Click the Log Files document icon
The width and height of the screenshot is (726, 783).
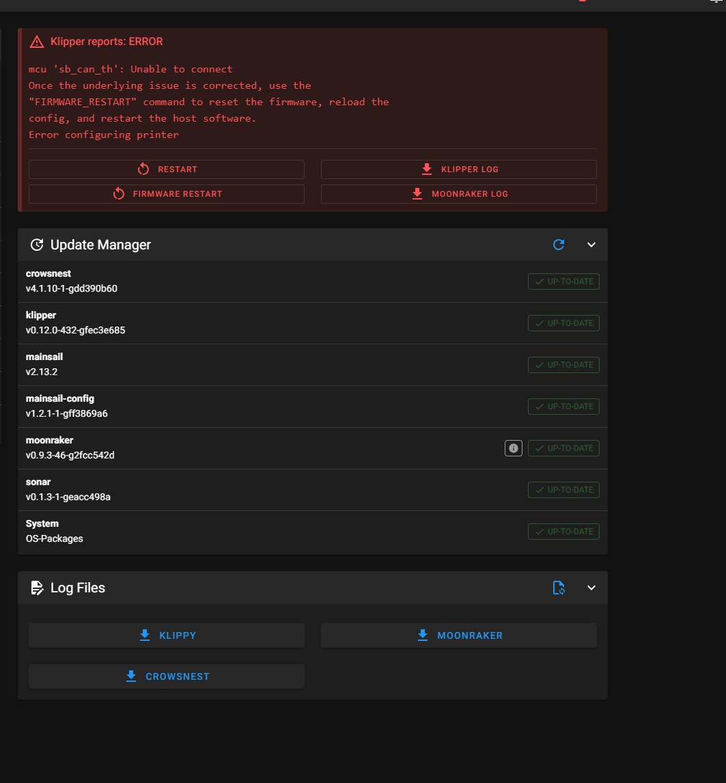36,588
